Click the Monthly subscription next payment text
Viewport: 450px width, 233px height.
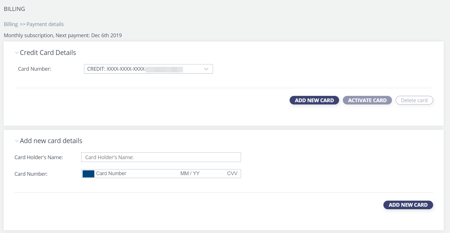coord(63,35)
